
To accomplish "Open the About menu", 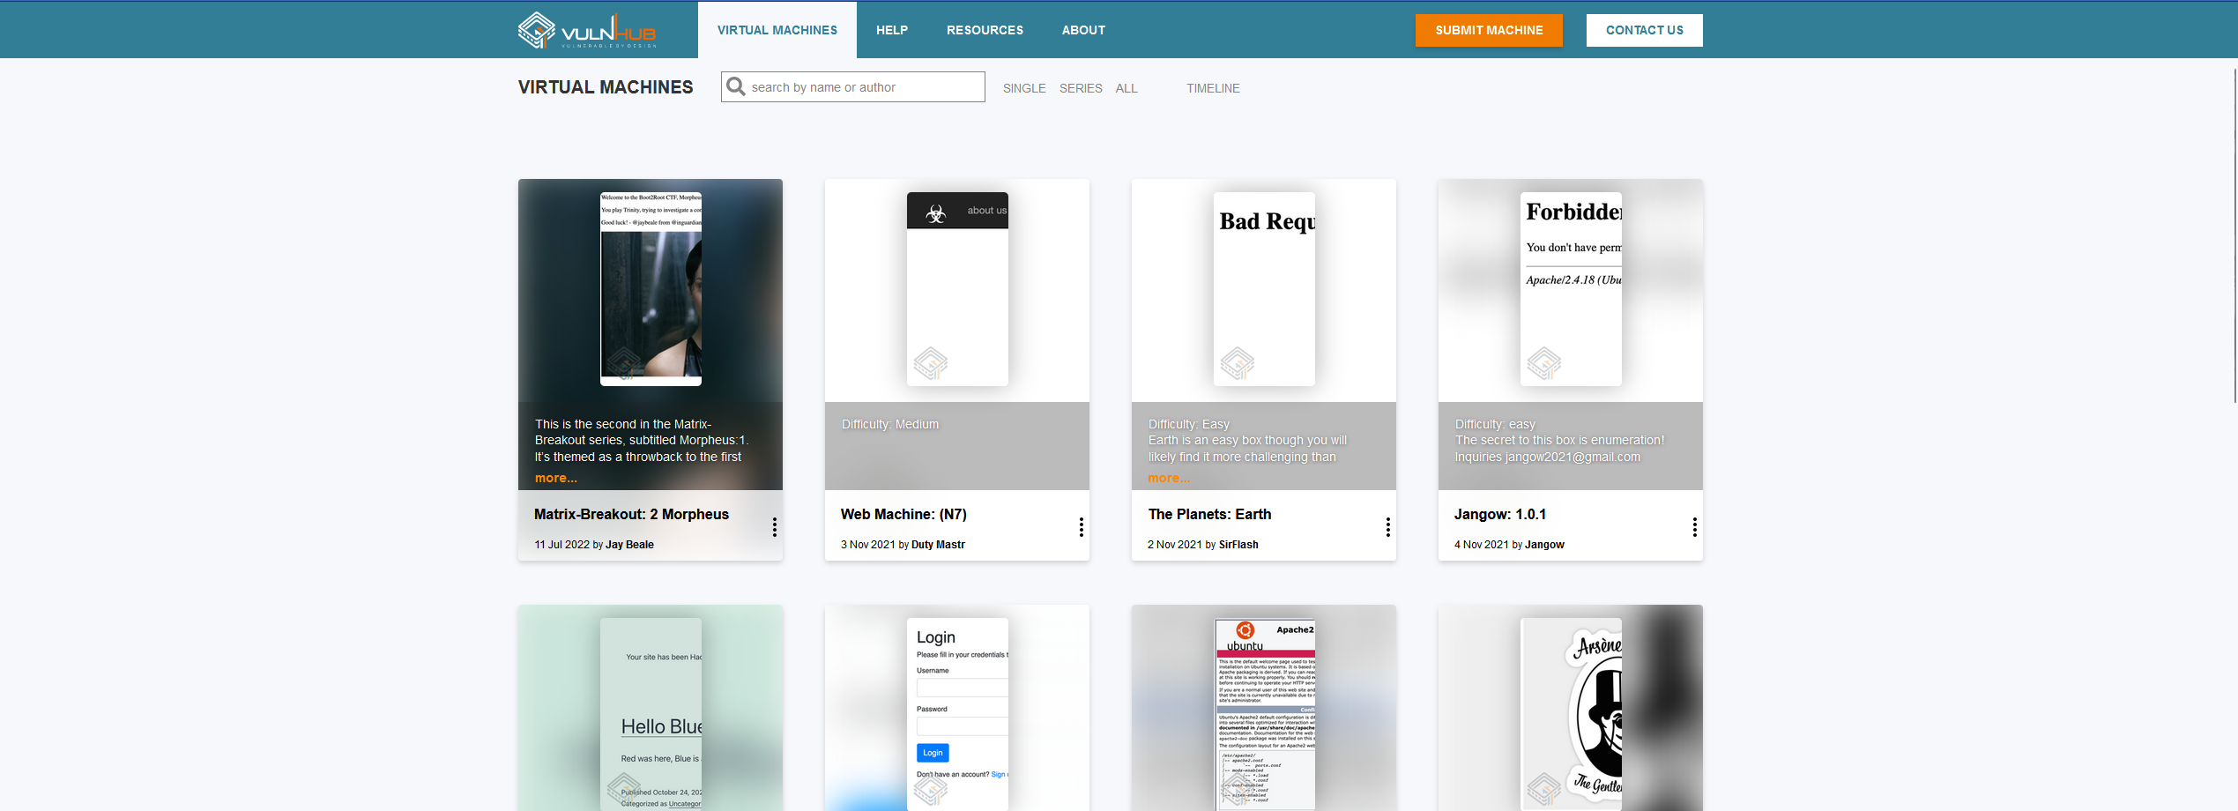I will (x=1083, y=30).
